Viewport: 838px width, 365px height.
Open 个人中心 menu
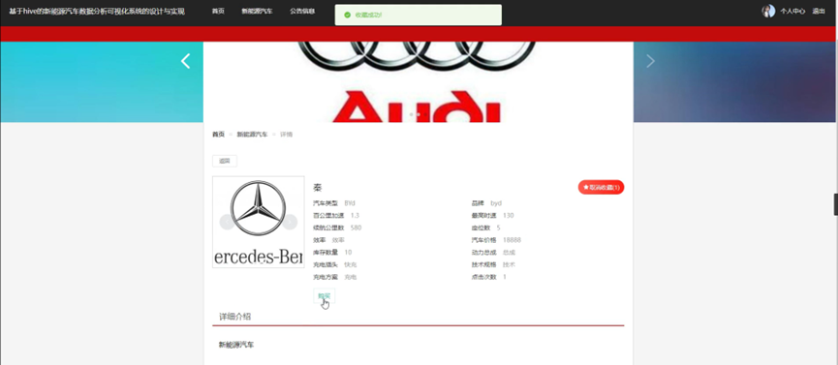[x=792, y=12]
